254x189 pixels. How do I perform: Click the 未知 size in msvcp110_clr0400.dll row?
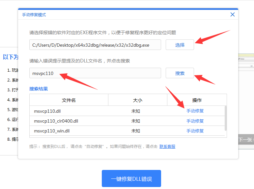136,121
